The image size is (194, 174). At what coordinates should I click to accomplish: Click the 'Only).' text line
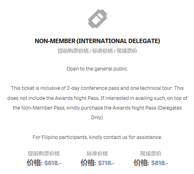pos(97,118)
